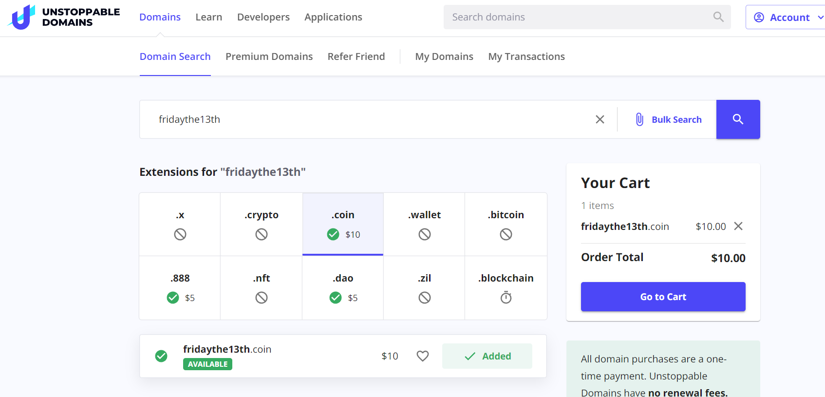Favorite fridaythe13th.coin with heart icon
Image resolution: width=825 pixels, height=397 pixels.
click(x=423, y=356)
